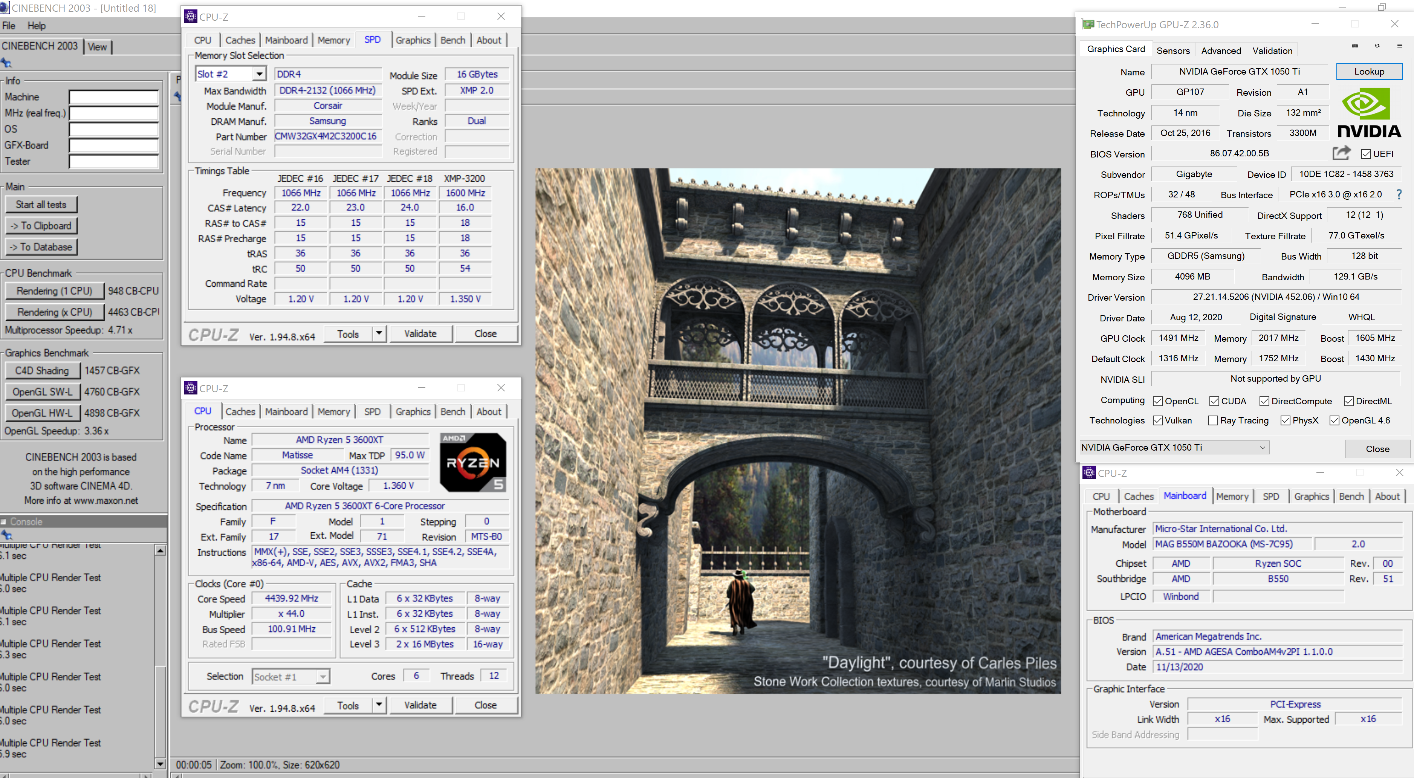Click the Lookup button in GPU-Z
The width and height of the screenshot is (1414, 778).
click(1369, 71)
